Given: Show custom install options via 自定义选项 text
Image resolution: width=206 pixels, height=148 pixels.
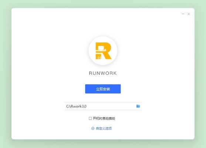Looking at the screenshot, I should pos(104,128).
